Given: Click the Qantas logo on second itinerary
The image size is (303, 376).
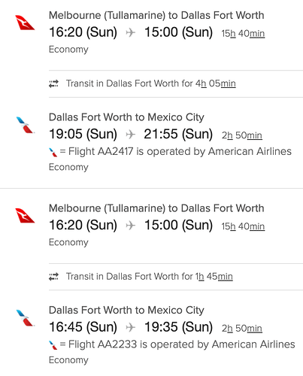Looking at the screenshot, I should 25,216.
